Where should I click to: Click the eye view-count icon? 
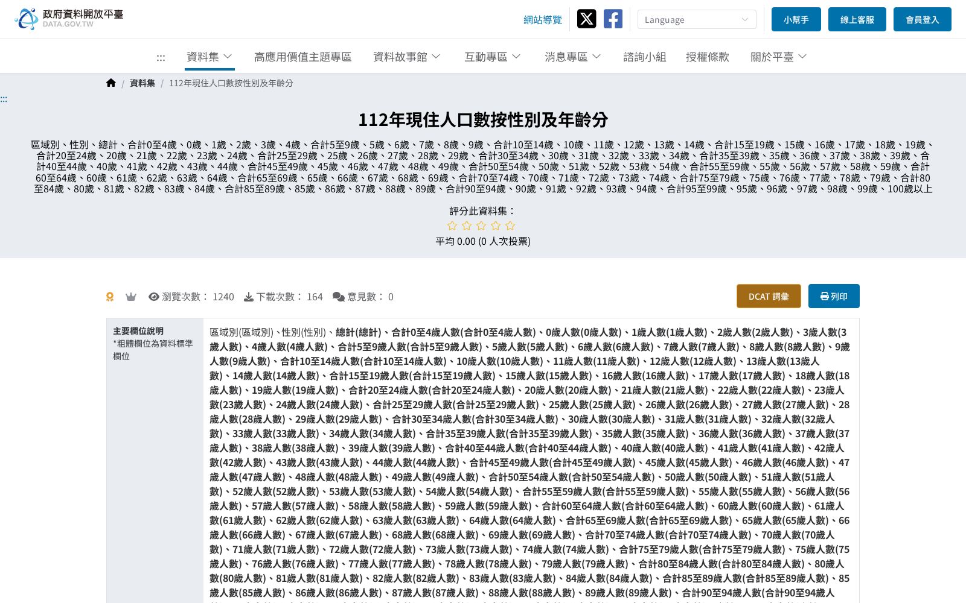154,297
